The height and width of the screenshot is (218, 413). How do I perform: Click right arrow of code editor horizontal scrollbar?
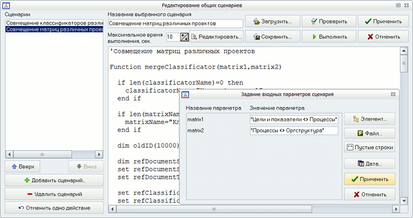click(396, 209)
